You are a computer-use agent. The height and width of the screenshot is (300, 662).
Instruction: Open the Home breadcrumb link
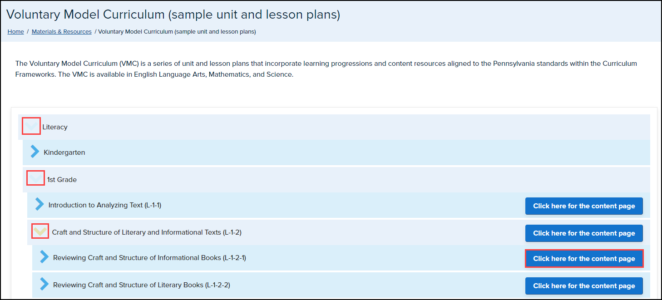[16, 32]
